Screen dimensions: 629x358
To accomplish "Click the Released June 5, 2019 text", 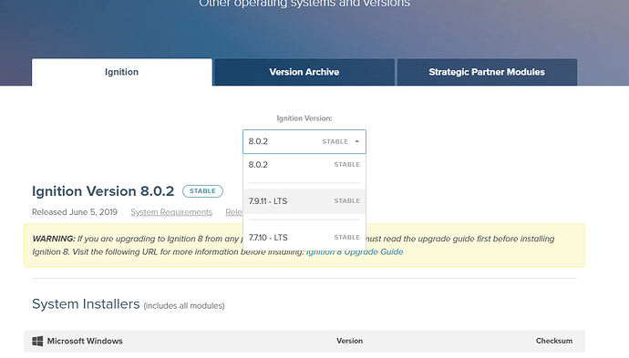I will (75, 212).
